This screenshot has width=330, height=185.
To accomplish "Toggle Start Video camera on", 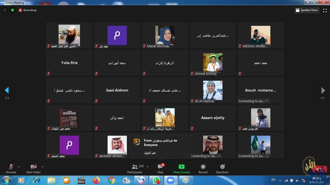I will pyautogui.click(x=33, y=169).
